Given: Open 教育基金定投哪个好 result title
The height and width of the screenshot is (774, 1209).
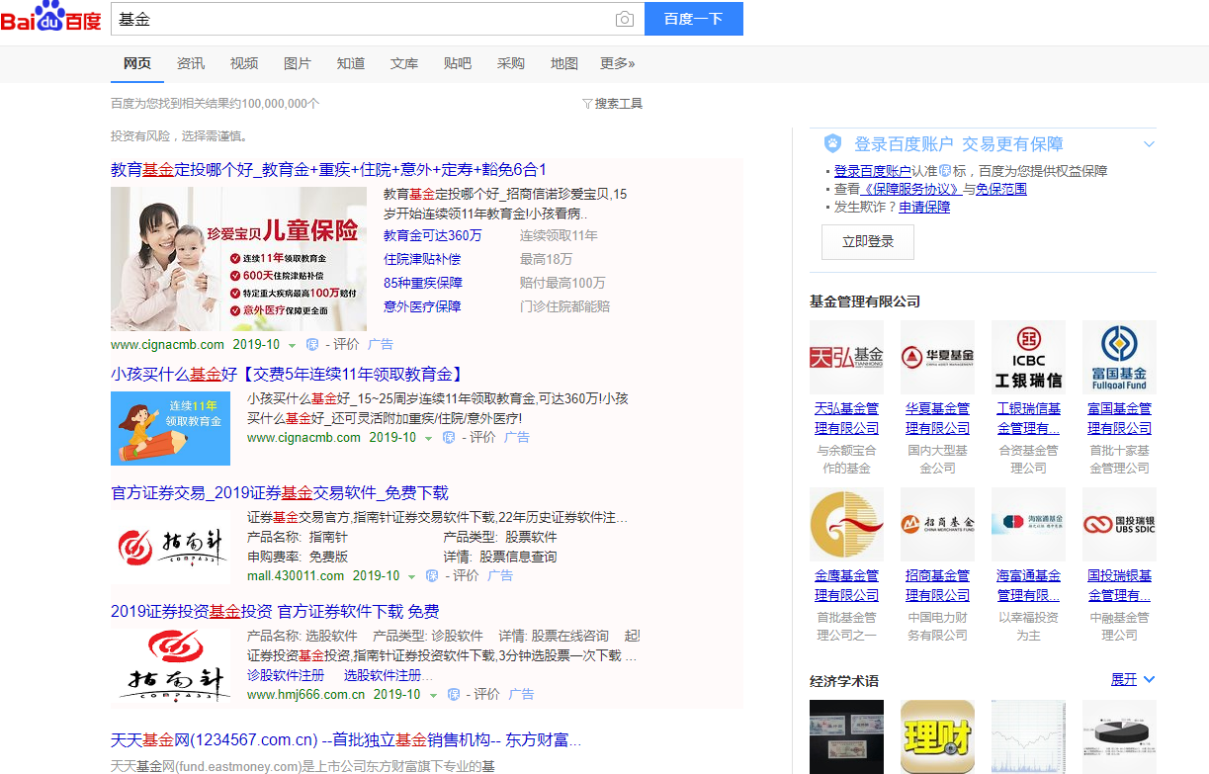Looking at the screenshot, I should pyautogui.click(x=328, y=170).
